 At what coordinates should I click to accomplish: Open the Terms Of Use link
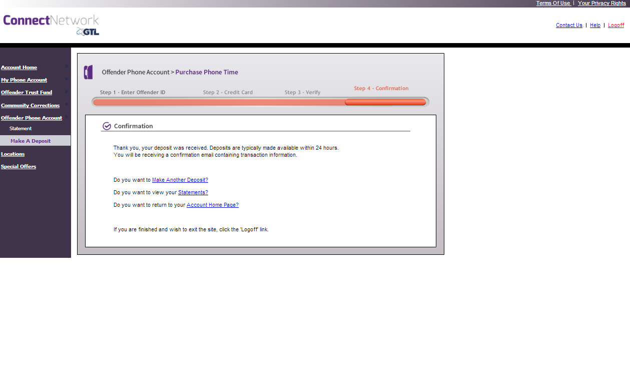[x=553, y=4]
